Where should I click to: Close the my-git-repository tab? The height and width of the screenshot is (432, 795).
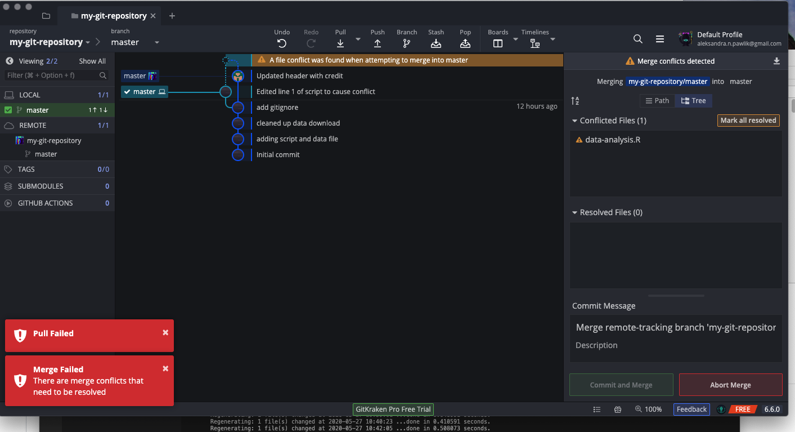[x=153, y=16]
